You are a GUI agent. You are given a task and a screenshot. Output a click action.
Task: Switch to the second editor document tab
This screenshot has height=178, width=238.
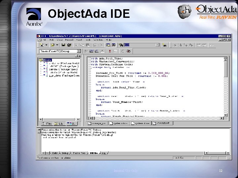coord(119,123)
